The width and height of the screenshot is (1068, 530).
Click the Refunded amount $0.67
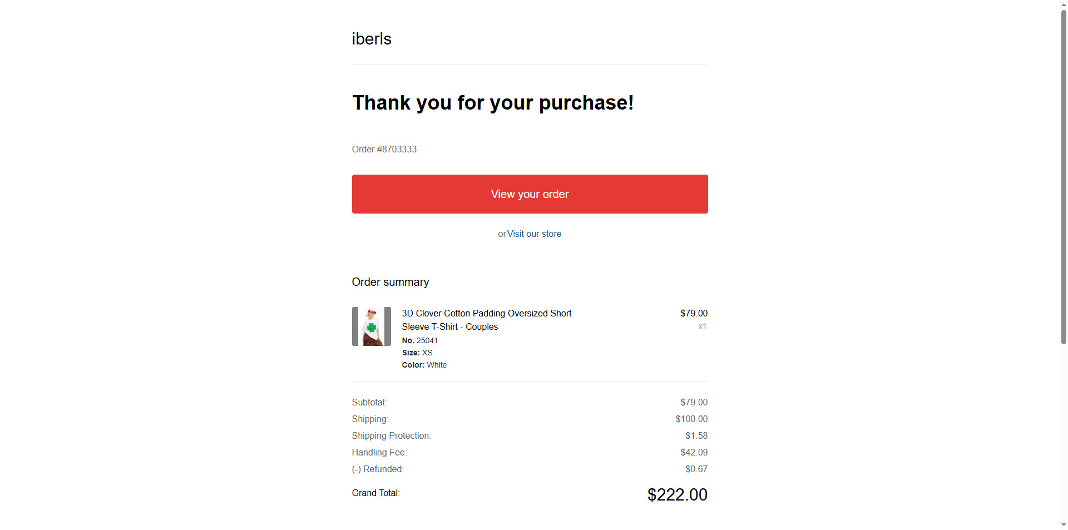[696, 469]
